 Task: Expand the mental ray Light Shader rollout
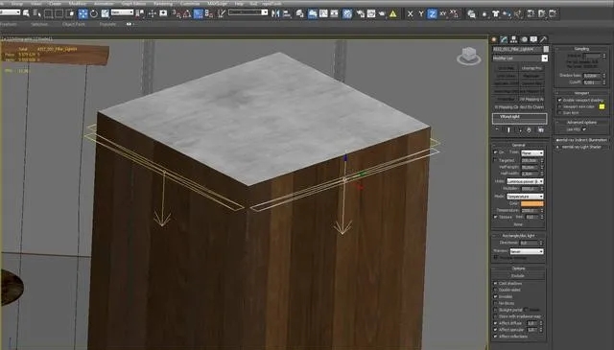(581, 147)
